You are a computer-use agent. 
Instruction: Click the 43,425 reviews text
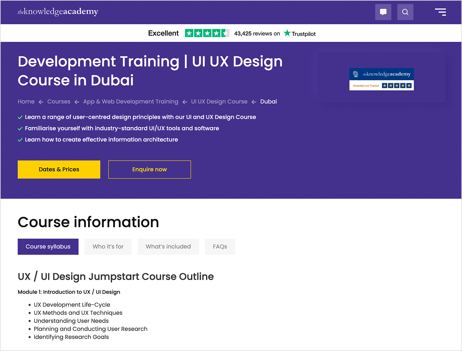tap(257, 34)
